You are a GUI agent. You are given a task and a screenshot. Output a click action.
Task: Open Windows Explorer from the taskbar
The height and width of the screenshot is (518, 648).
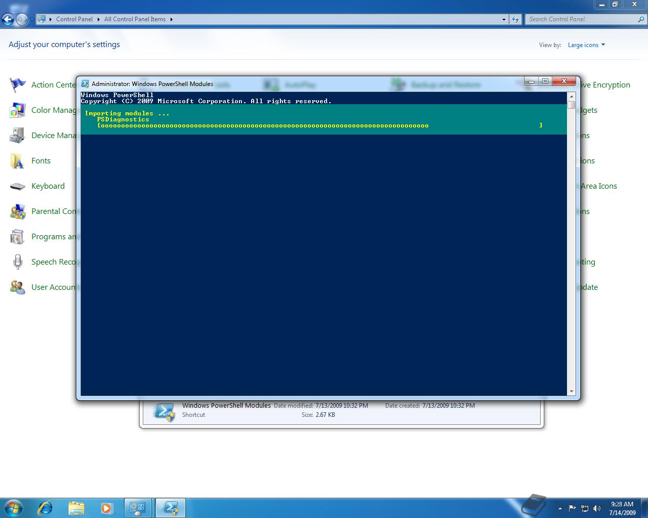(76, 507)
